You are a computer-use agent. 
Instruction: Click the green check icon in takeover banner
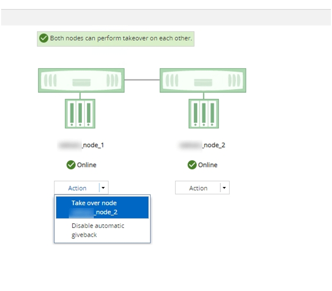pos(44,38)
